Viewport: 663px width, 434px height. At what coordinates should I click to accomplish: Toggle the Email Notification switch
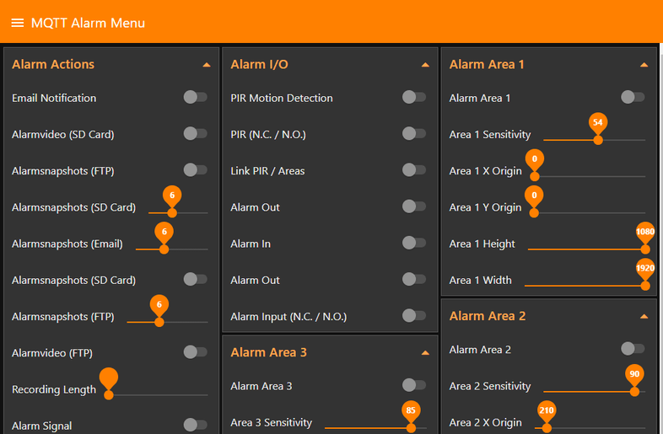pyautogui.click(x=195, y=98)
